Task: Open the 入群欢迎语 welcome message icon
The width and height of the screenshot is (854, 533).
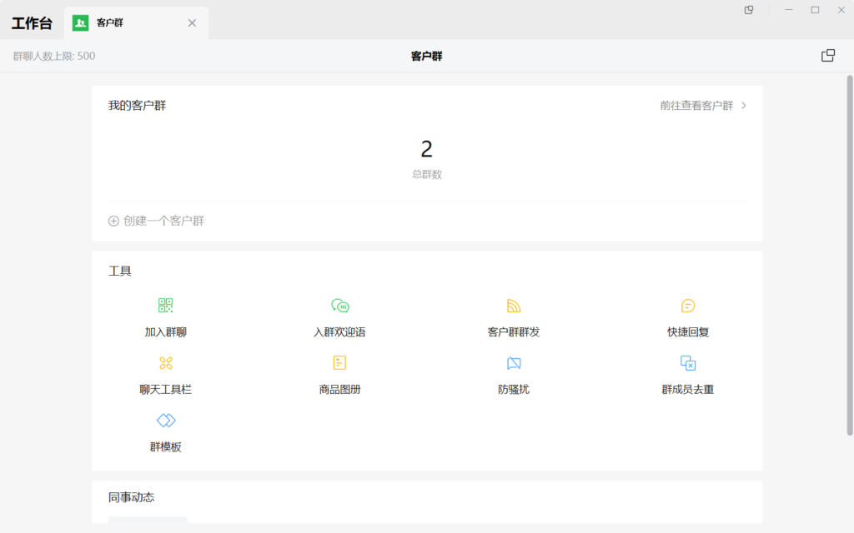Action: tap(339, 306)
